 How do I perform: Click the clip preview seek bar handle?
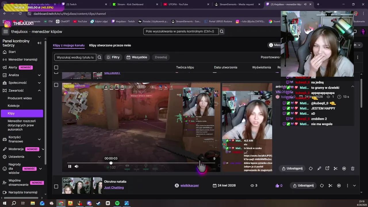click(x=111, y=163)
